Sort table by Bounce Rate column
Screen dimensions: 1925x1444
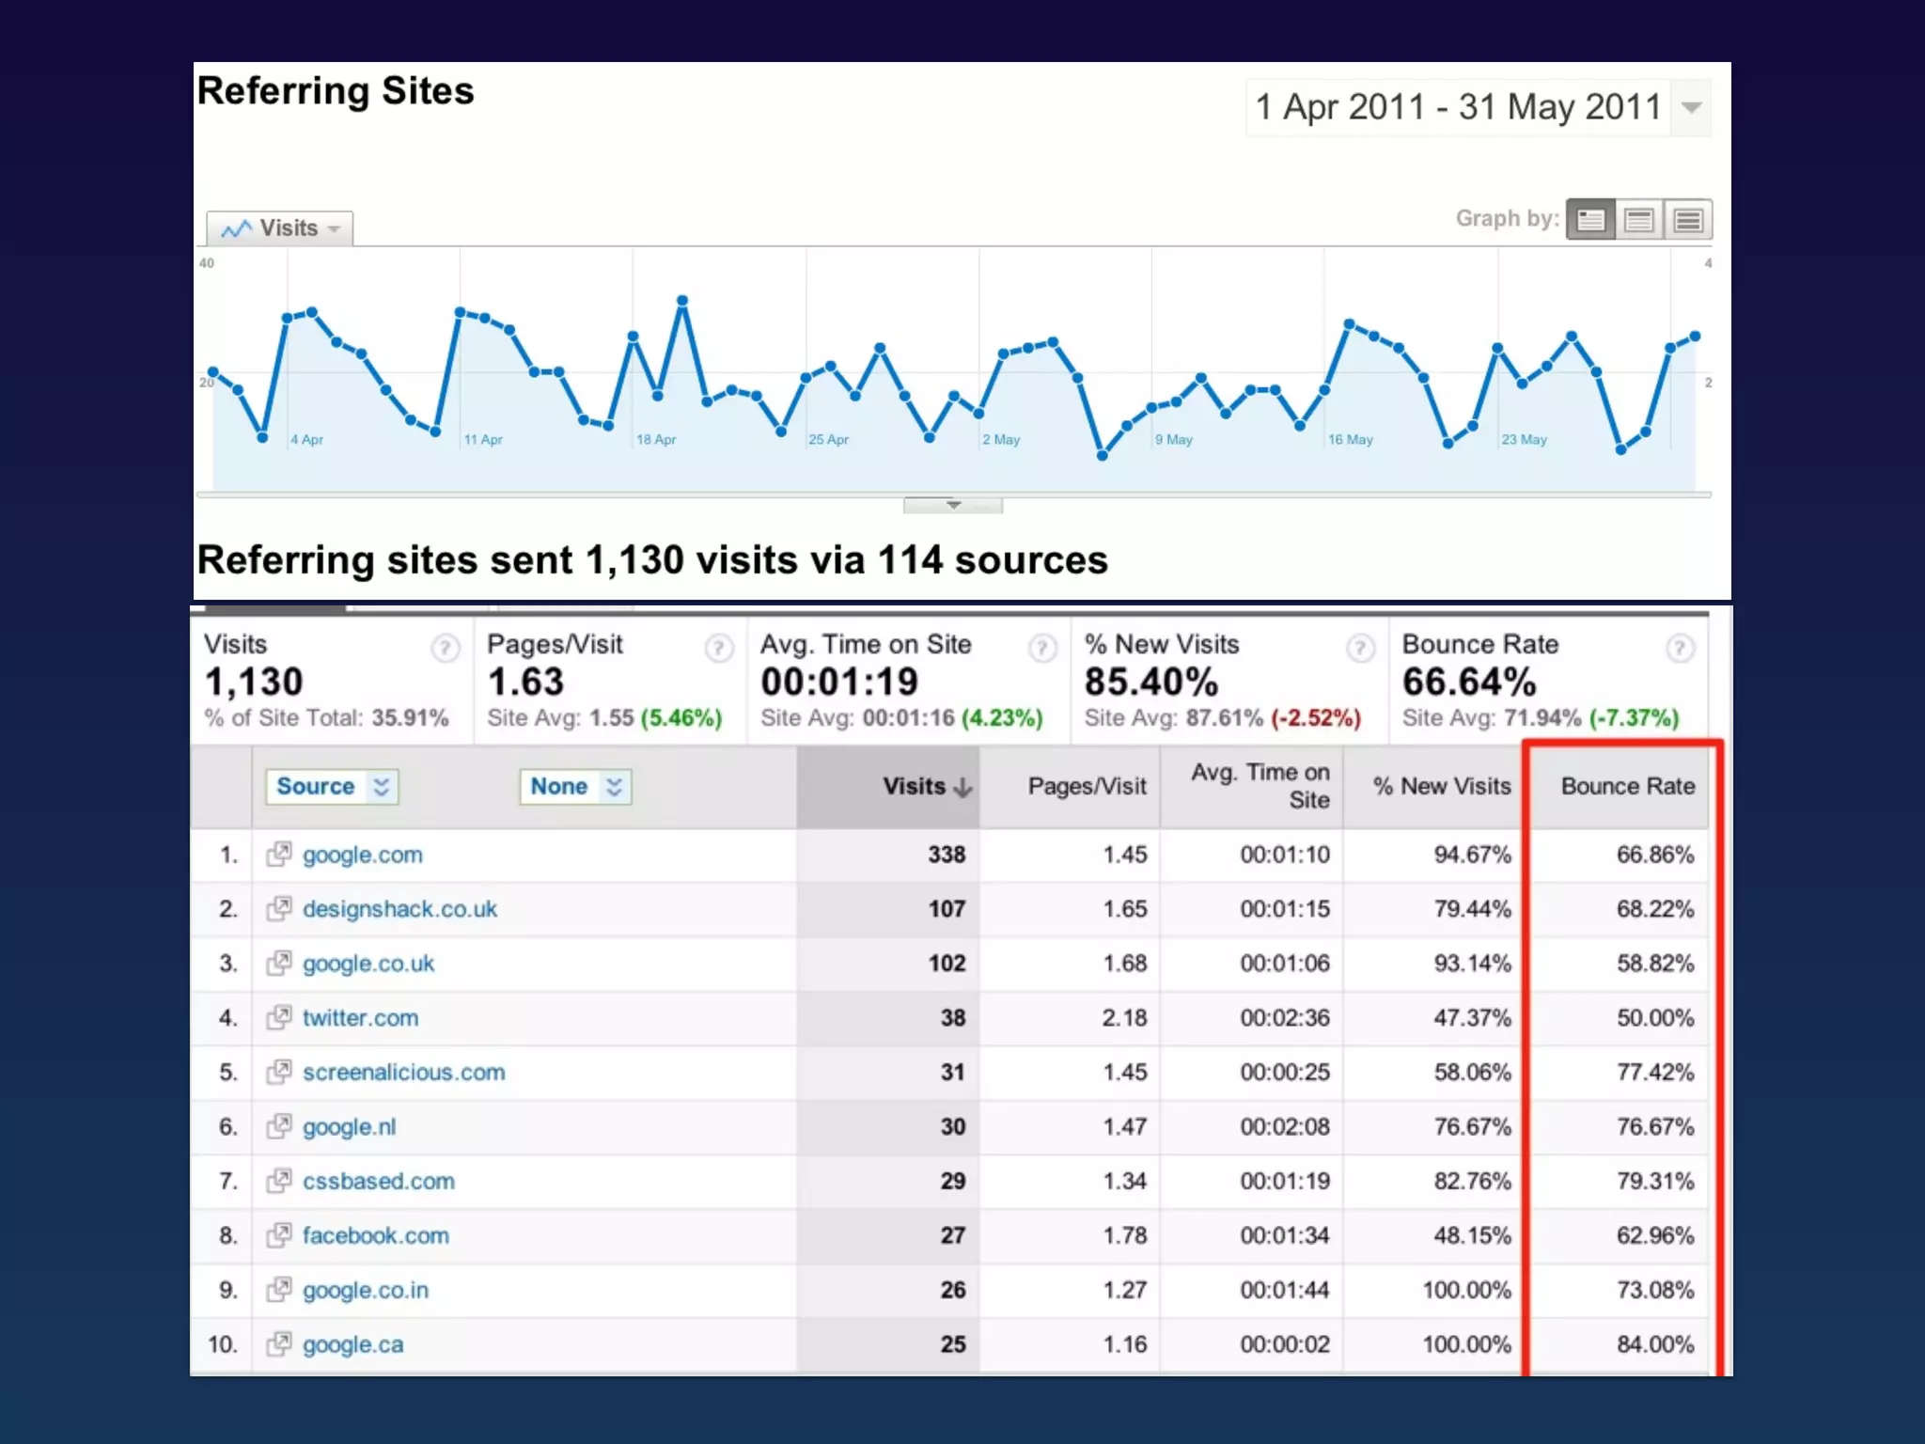pyautogui.click(x=1627, y=786)
